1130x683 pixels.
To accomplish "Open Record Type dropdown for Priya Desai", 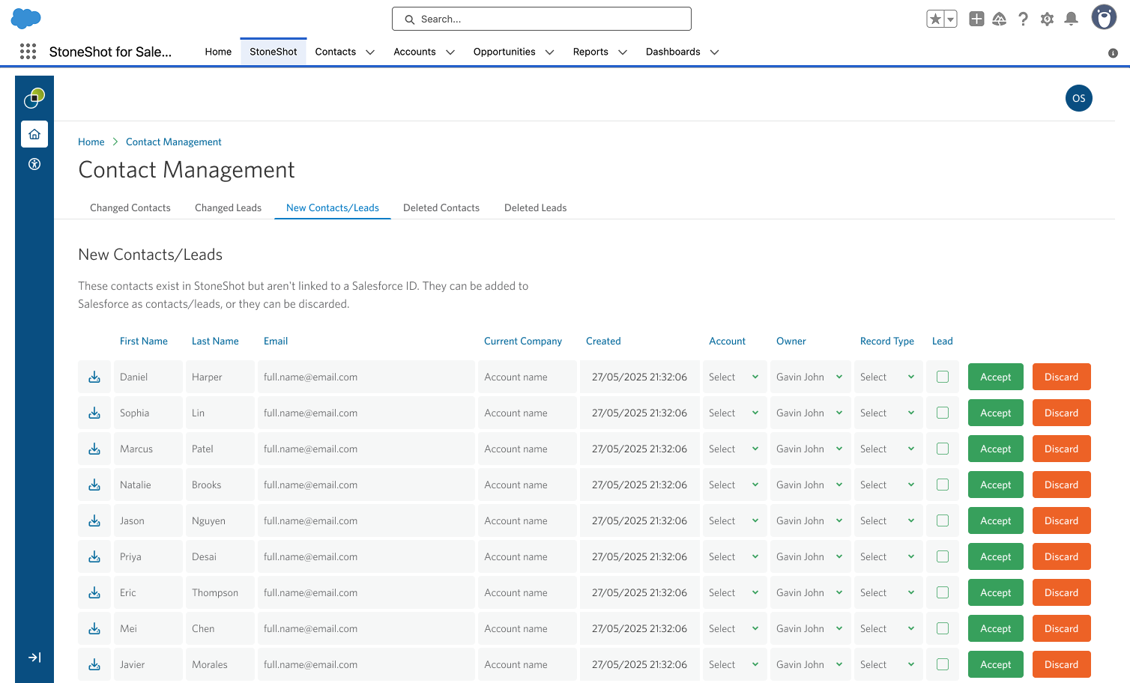I will click(888, 556).
